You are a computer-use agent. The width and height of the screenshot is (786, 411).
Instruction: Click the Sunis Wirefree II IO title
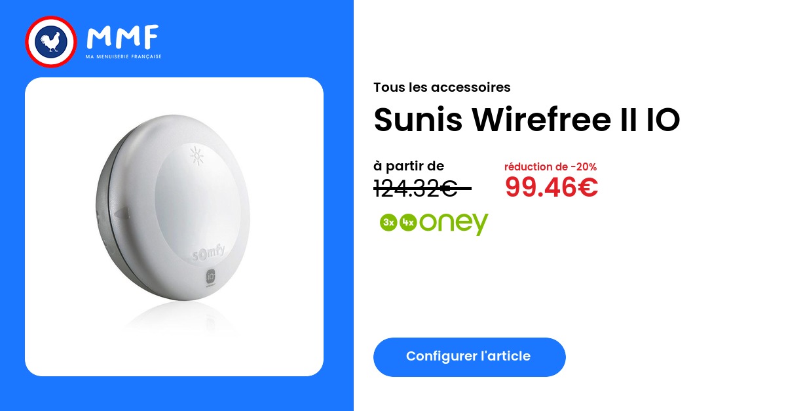click(527, 120)
